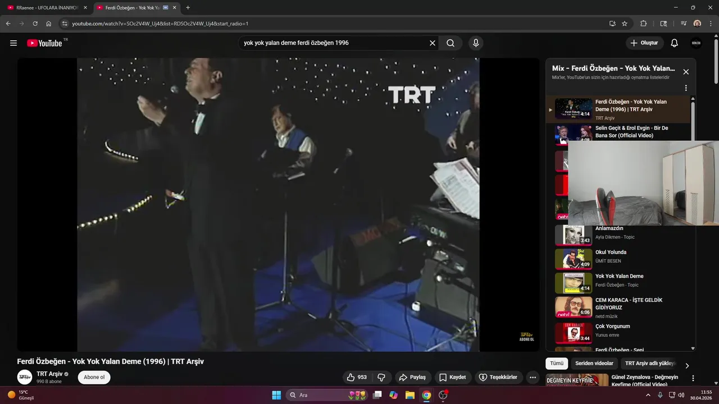Open Windows Start menu
The height and width of the screenshot is (404, 719).
click(276, 395)
